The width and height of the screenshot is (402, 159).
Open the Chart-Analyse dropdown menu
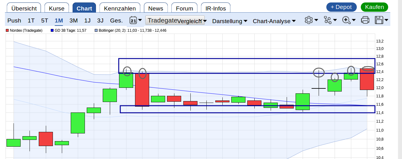pyautogui.click(x=274, y=21)
